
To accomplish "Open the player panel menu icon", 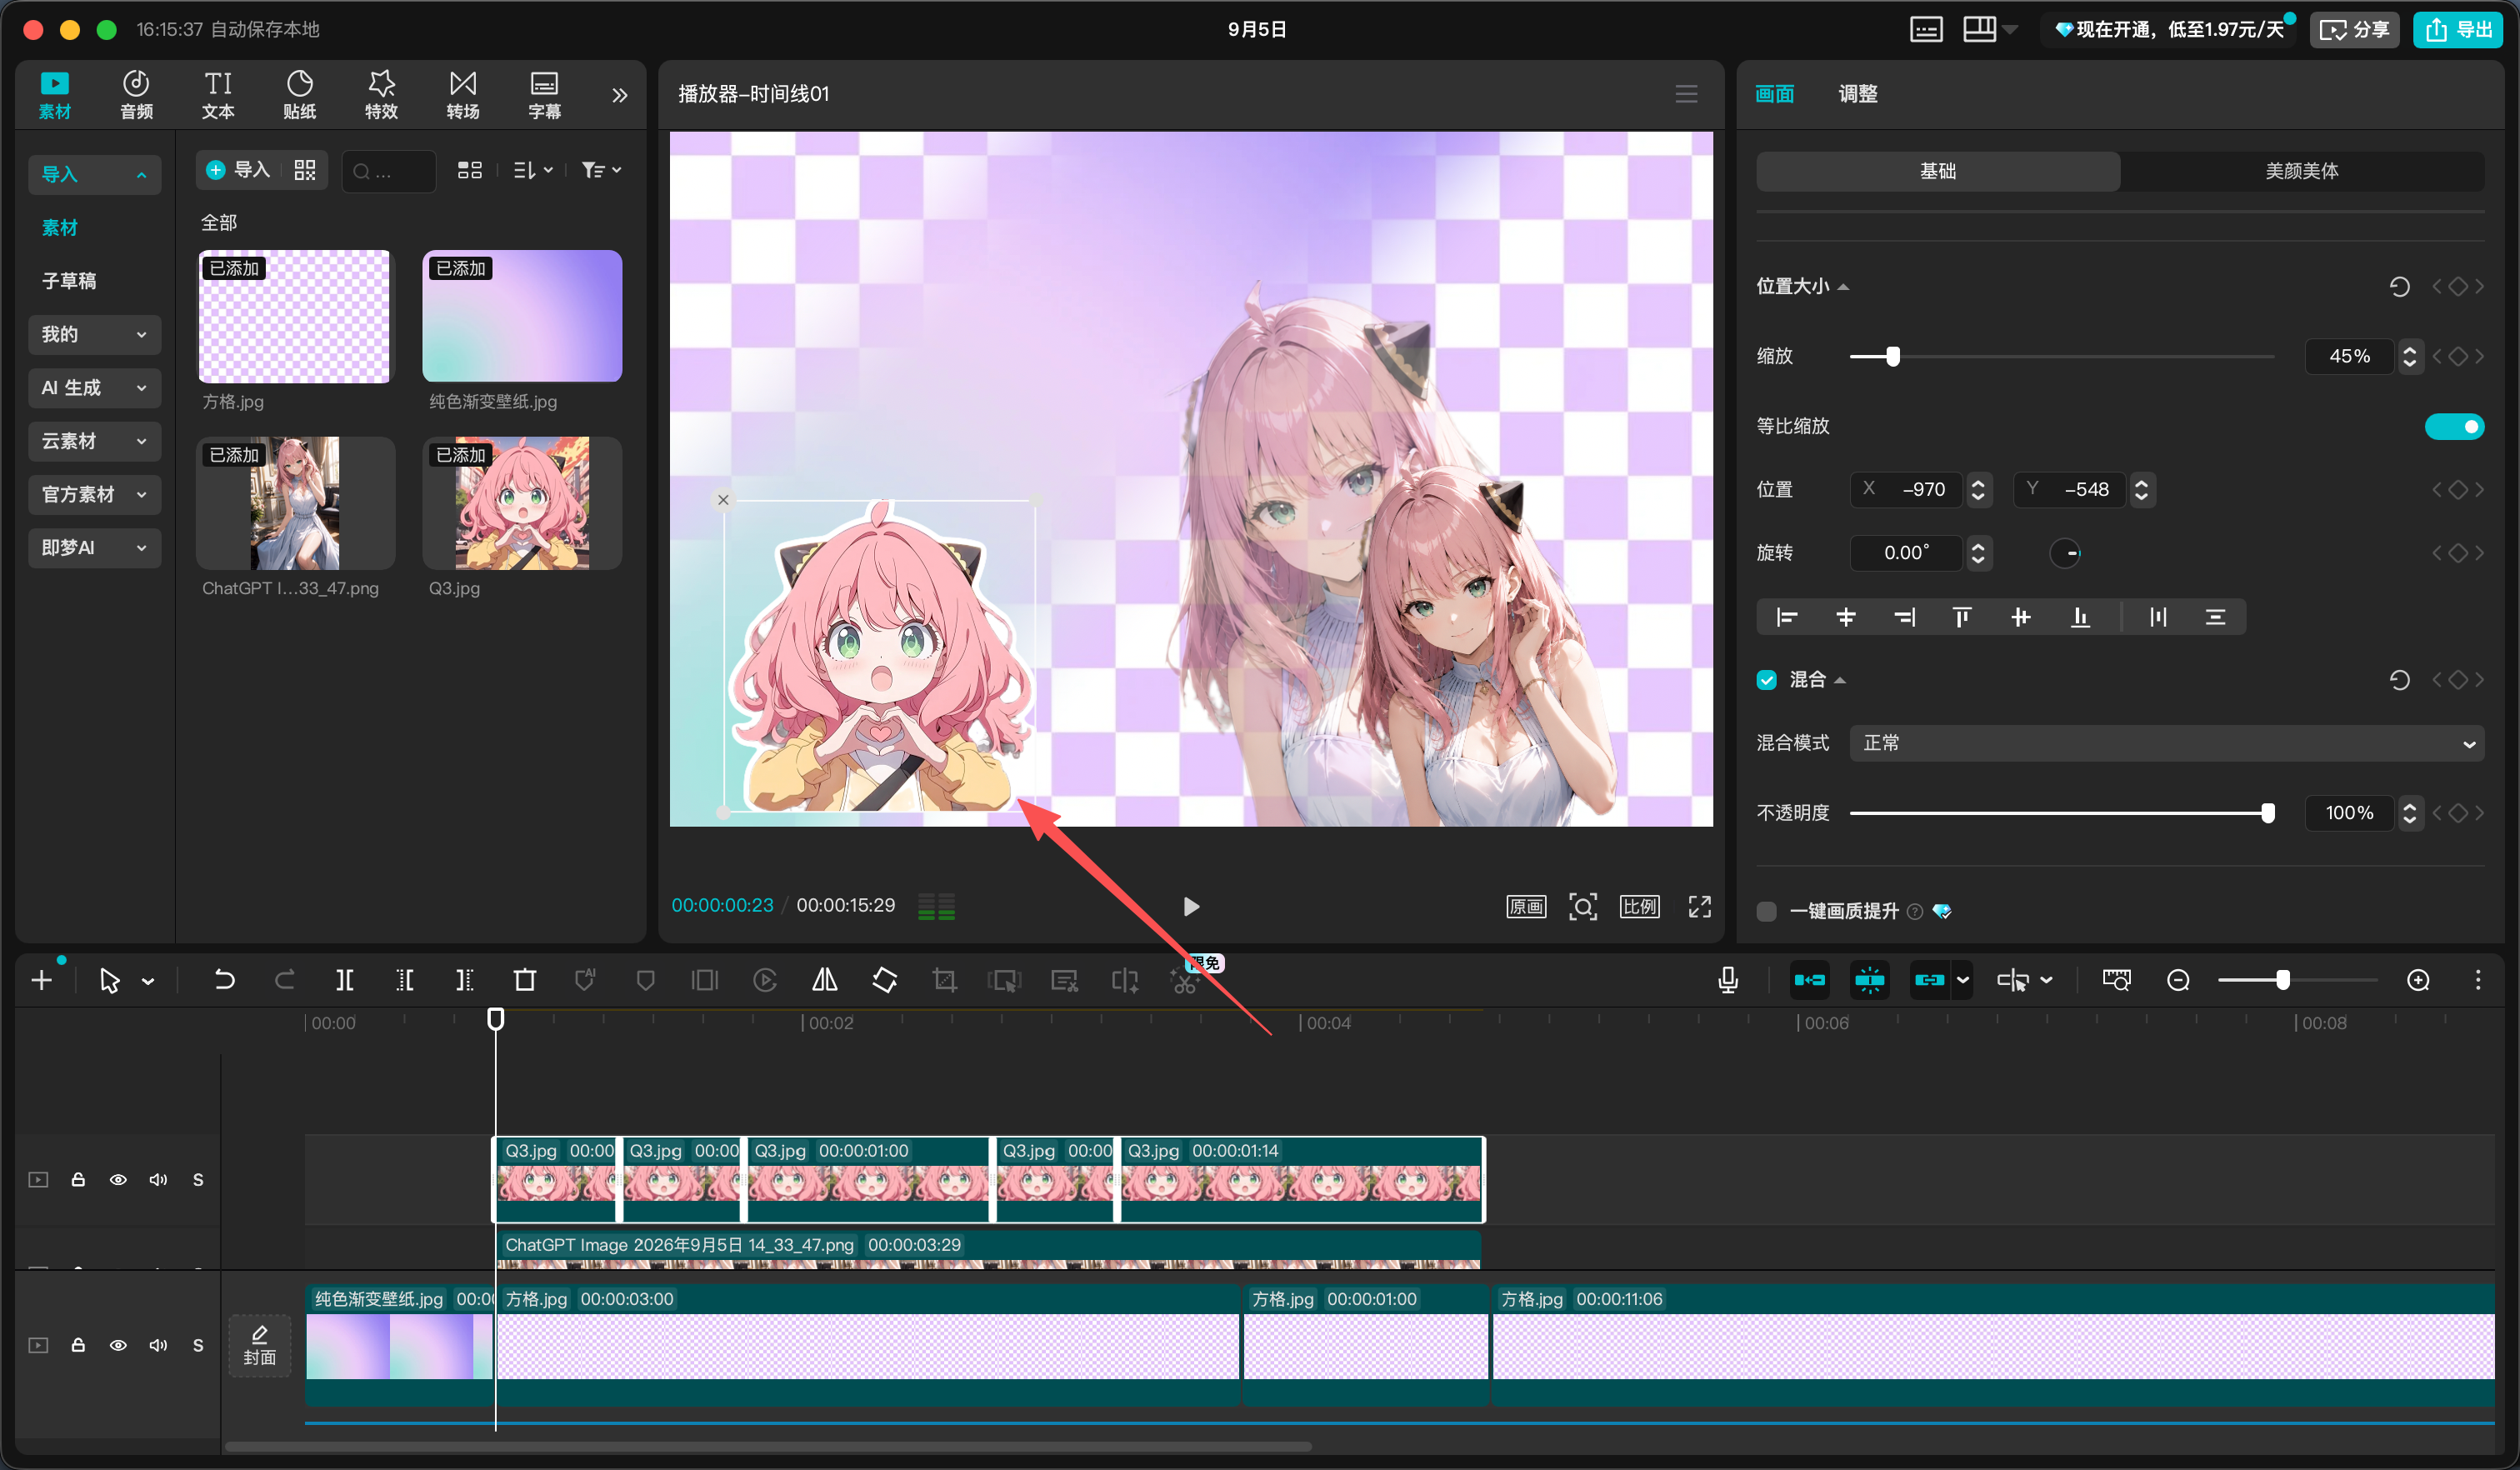I will point(1686,94).
